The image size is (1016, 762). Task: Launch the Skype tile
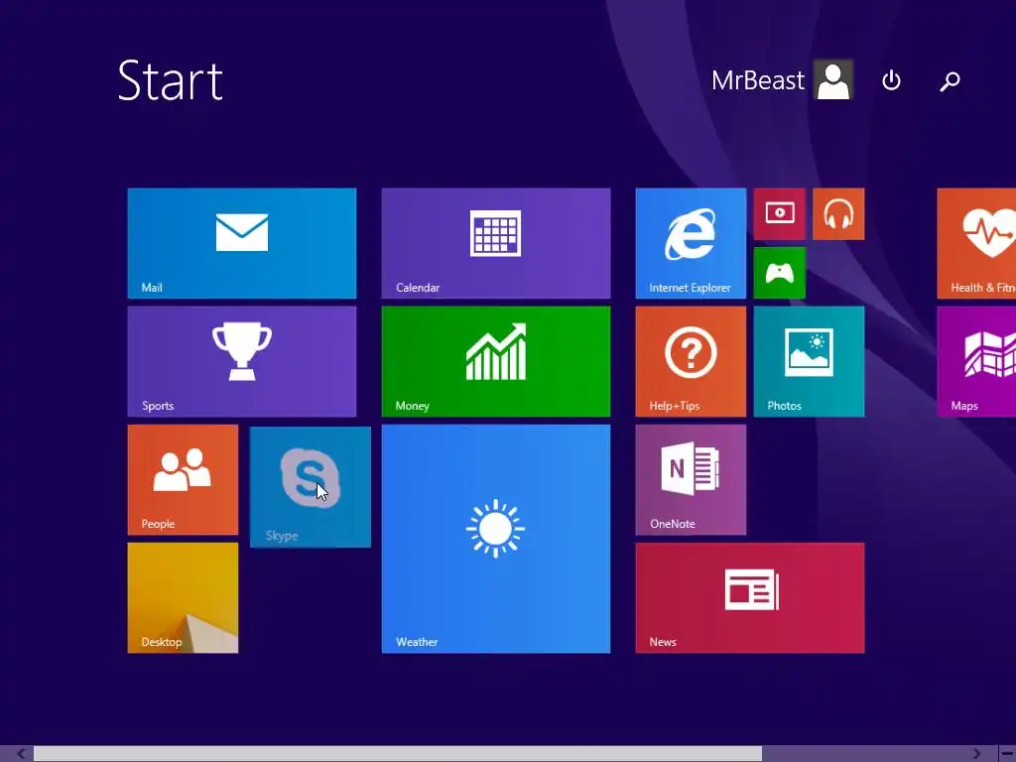click(x=311, y=486)
